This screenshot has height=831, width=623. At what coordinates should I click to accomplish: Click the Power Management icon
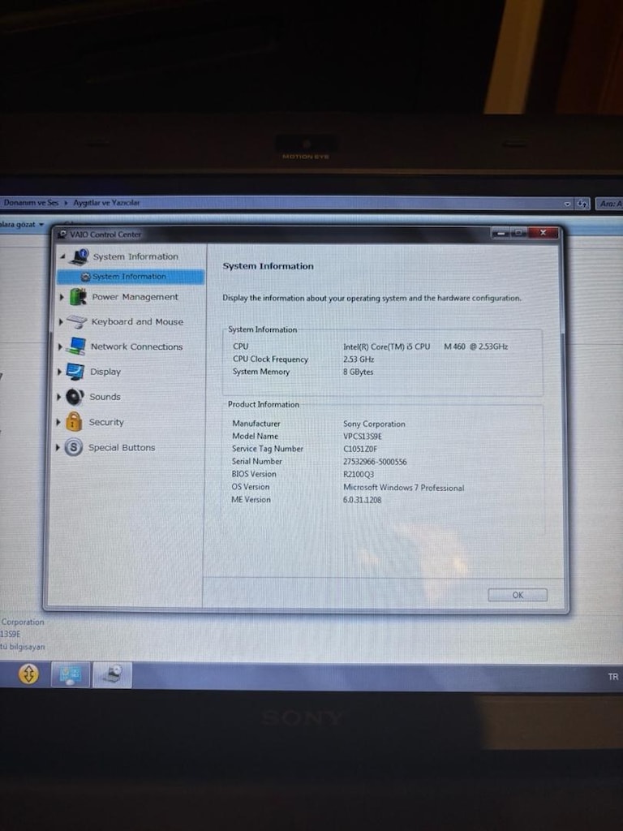(78, 297)
